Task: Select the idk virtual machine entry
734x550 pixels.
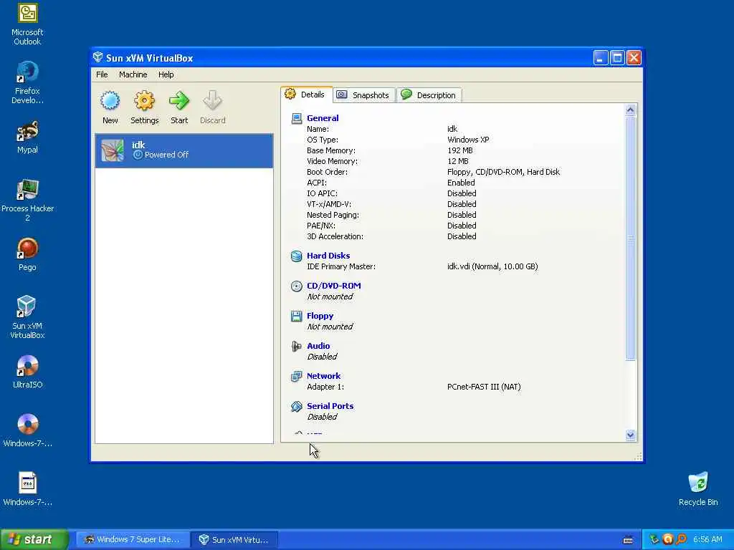Action: tap(184, 150)
